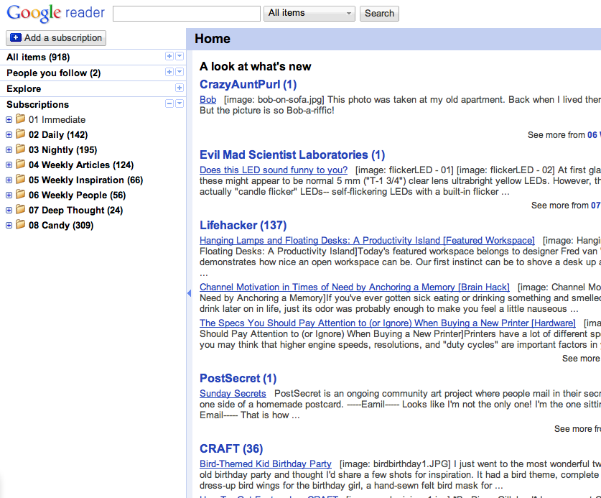Open the 08 Candy folder icon

[x=21, y=224]
